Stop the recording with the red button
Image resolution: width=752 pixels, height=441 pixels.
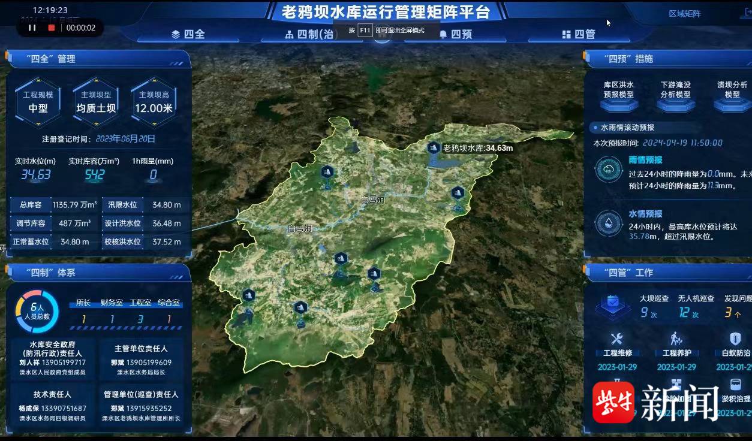[52, 28]
